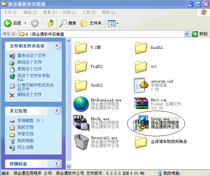Screen dimensions: 210x176
Task: Toggle the 文件夹 folders pane button
Action: click(91, 23)
